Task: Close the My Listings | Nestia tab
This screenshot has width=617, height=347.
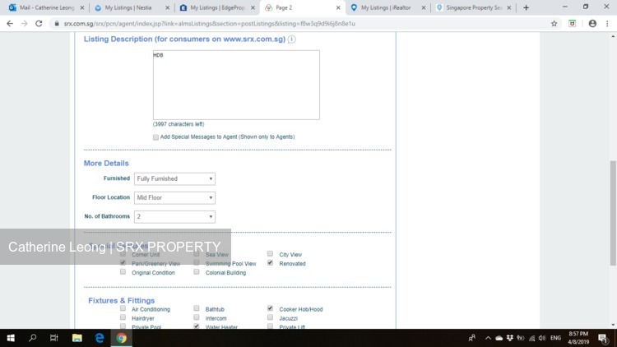Action: (x=167, y=7)
